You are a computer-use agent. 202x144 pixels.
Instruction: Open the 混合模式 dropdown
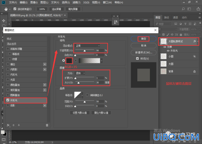87,46
